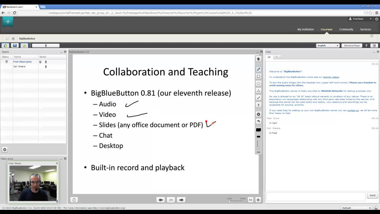The image size is (380, 214).
Task: Open the Services tab
Action: click(x=365, y=29)
